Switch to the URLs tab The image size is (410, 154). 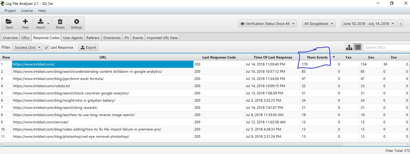click(x=25, y=38)
